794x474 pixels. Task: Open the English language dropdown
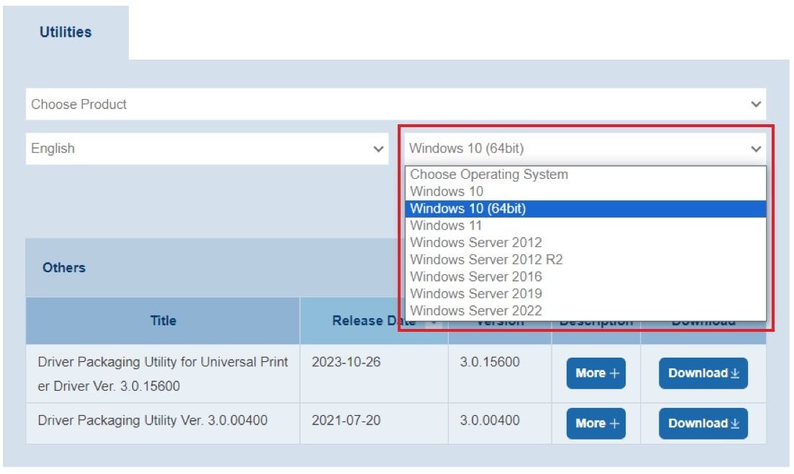pyautogui.click(x=207, y=149)
